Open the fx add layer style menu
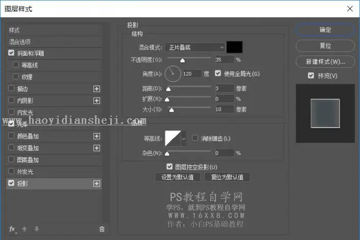360x240 pixels. click(12, 229)
